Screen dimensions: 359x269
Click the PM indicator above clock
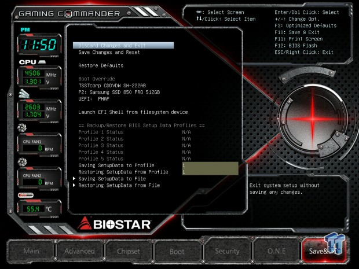[25, 30]
